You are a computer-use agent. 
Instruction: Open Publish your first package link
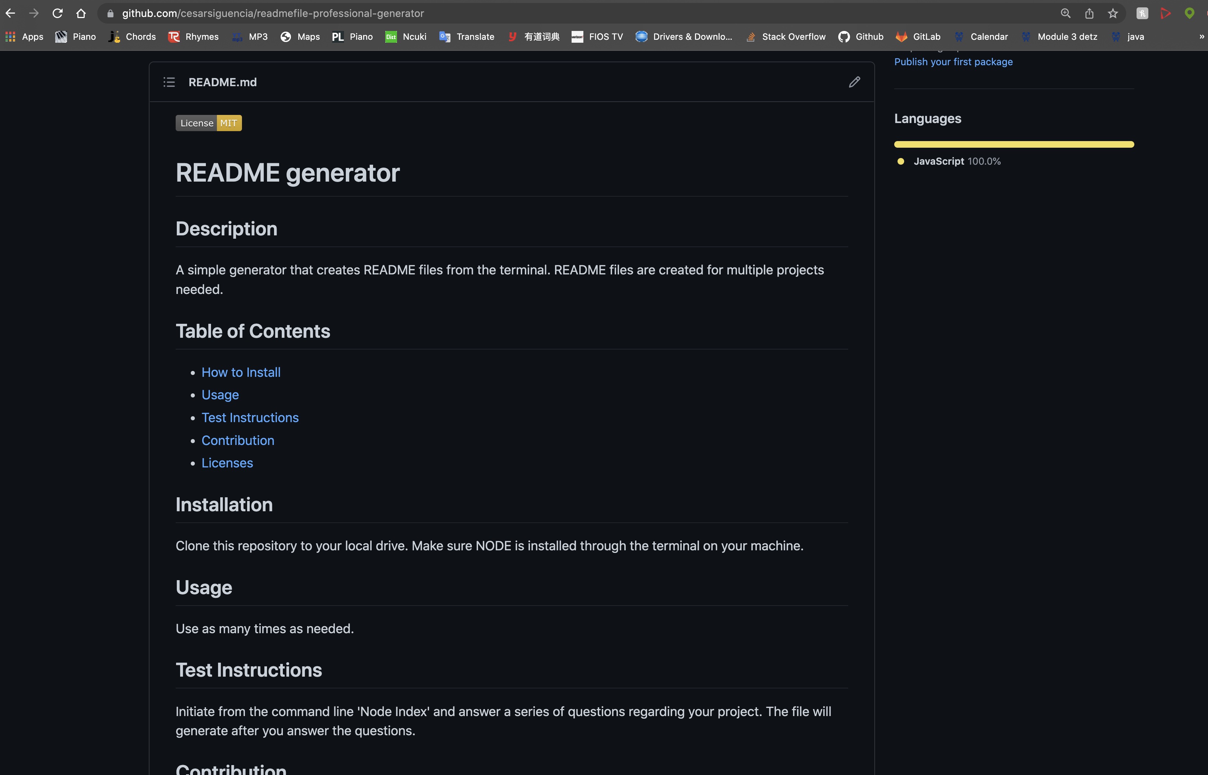click(x=953, y=62)
